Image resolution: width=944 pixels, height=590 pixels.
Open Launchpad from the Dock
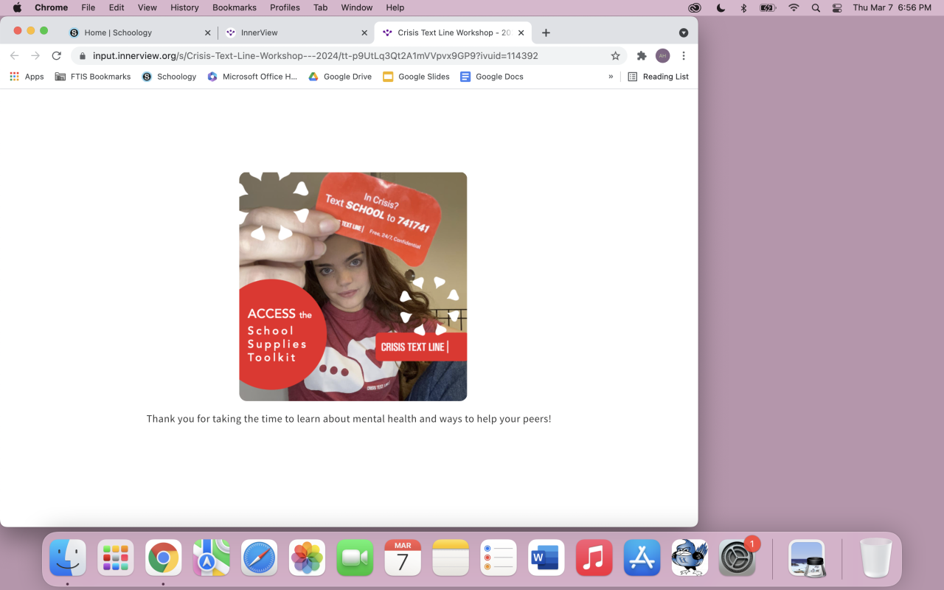[116, 558]
